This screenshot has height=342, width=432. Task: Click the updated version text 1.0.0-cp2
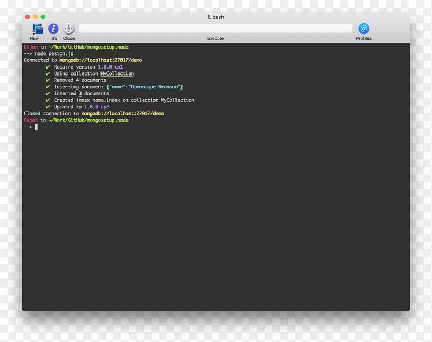tap(97, 107)
